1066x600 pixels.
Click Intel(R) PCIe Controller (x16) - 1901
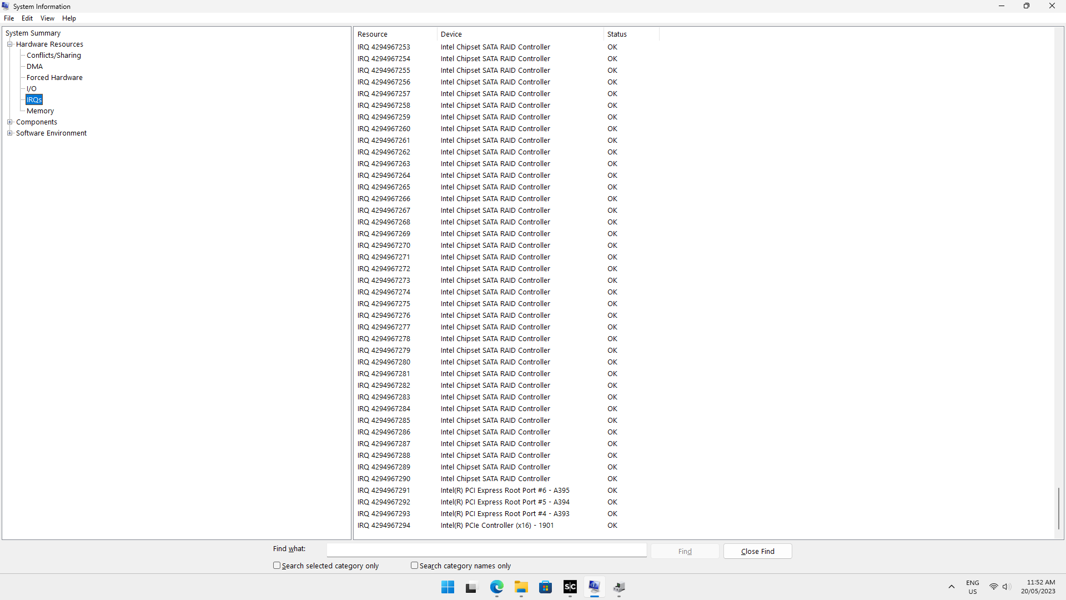click(x=497, y=526)
